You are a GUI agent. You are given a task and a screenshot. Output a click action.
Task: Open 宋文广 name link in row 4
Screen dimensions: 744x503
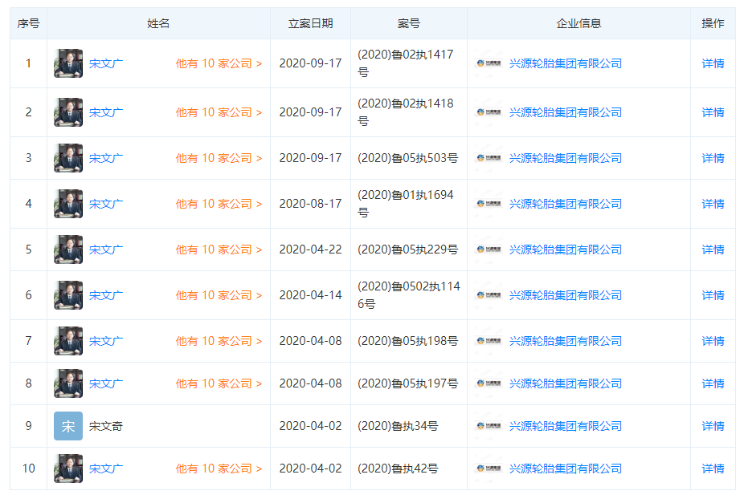click(106, 204)
